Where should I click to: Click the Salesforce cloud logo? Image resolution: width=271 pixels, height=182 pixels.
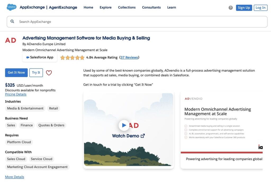12,7
